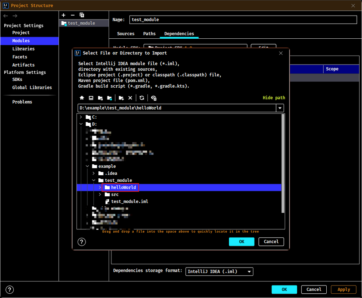
Task: Click OK in the import dialog
Action: pos(242,242)
